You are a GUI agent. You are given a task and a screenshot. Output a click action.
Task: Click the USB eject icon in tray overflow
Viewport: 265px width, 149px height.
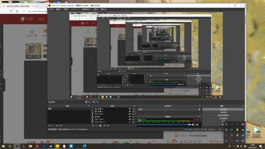click(226, 124)
